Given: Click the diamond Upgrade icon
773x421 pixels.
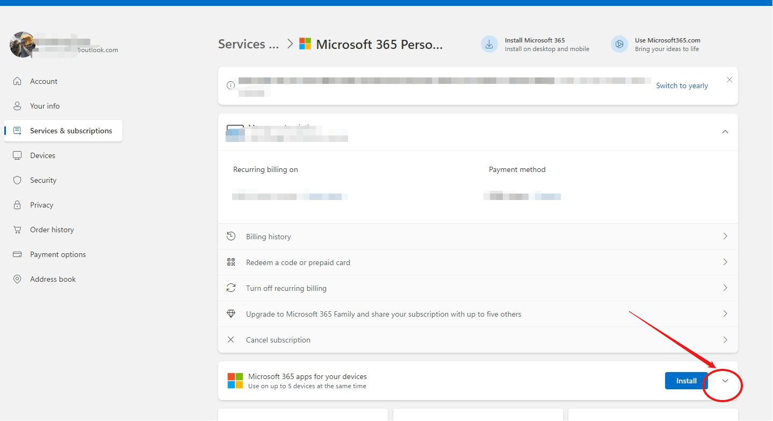Looking at the screenshot, I should [x=231, y=313].
